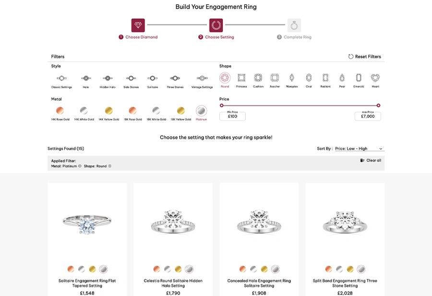Click Clear all applied filters

(x=371, y=160)
